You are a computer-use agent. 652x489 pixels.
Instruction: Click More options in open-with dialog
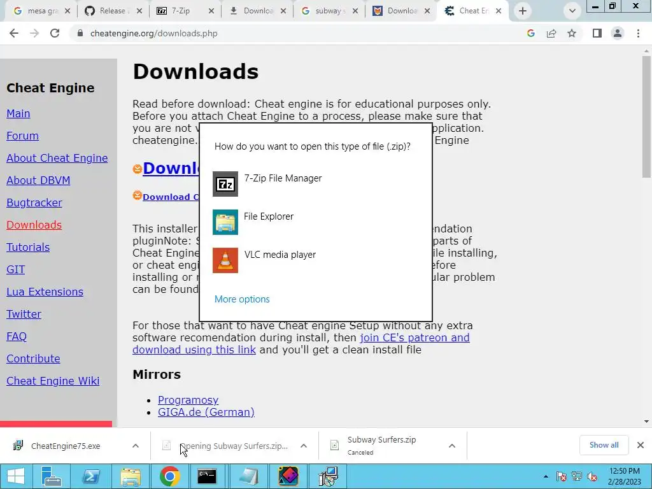[242, 299]
